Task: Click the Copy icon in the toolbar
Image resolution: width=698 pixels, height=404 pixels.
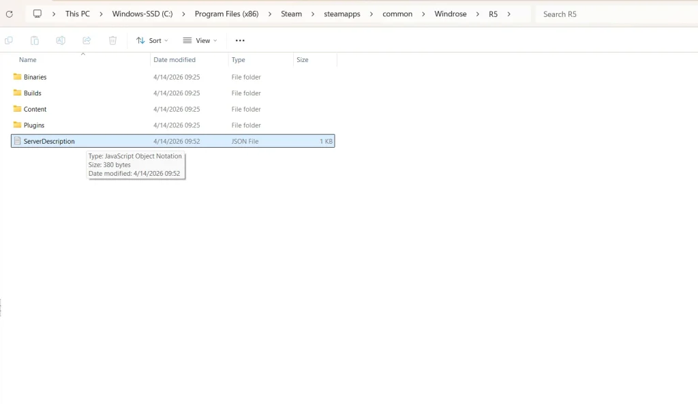Action: coord(8,40)
